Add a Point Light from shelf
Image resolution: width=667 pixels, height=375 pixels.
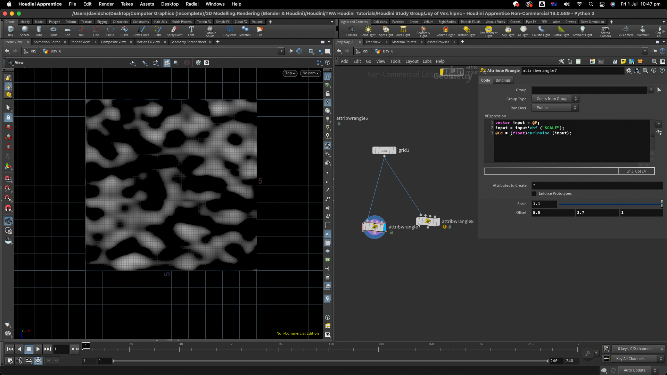368,31
